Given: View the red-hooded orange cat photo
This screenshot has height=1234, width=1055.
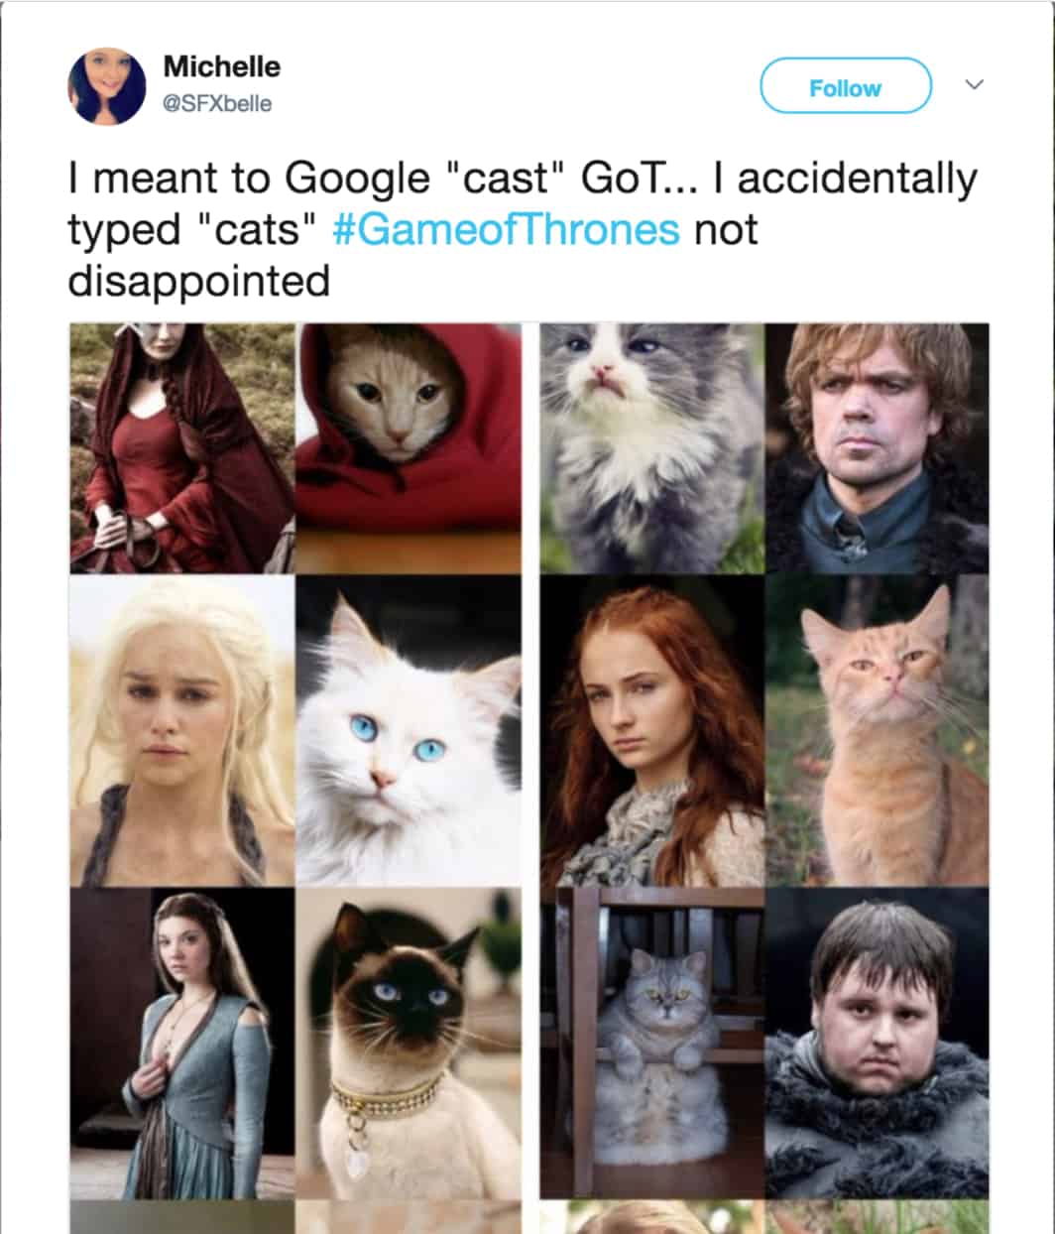Looking at the screenshot, I should coord(409,448).
